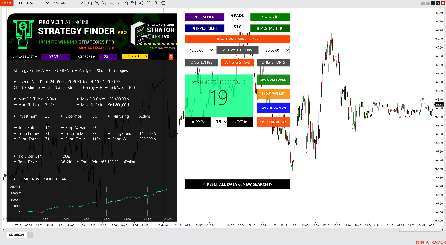This screenshot has height=245, width=446.
Task: Click SHOW ALL FOUND button
Action: coord(273,80)
